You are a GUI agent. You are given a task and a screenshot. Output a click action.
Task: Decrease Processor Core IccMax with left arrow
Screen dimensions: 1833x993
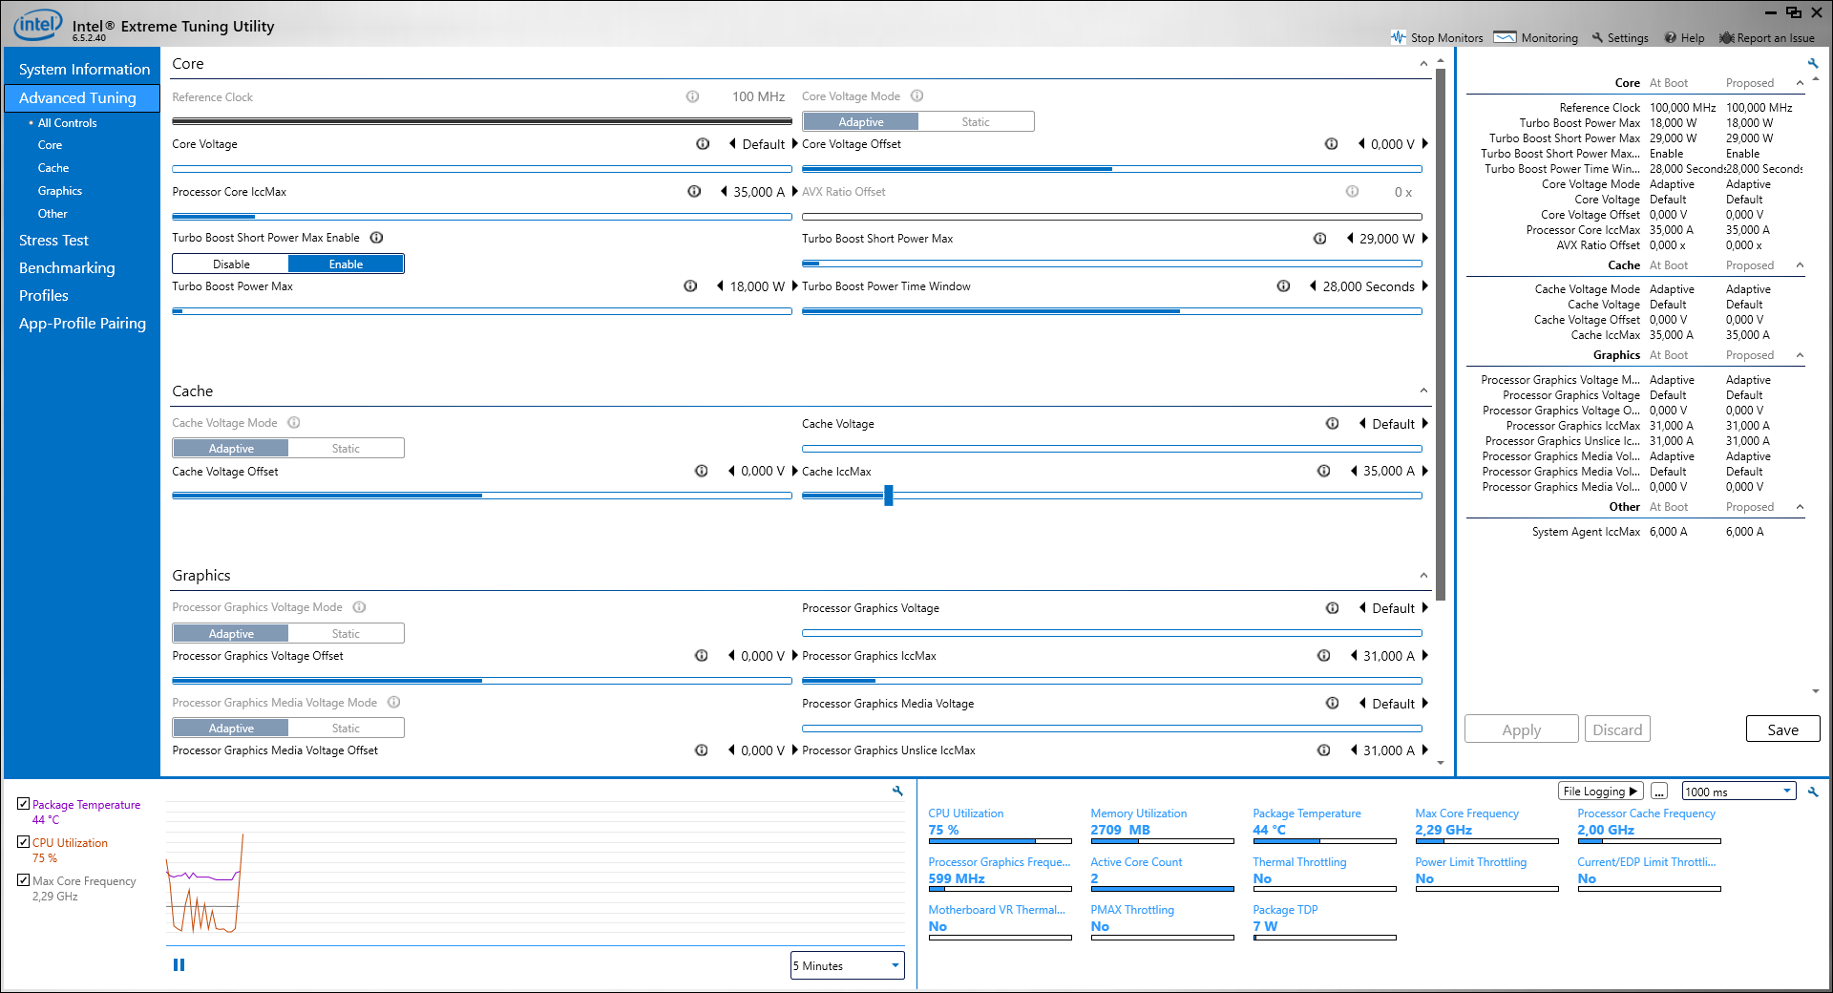724,192
